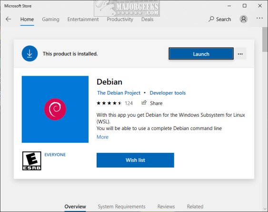This screenshot has width=268, height=212.
Task: Maximize the Microsoft Store window
Action: pyautogui.click(x=245, y=6)
